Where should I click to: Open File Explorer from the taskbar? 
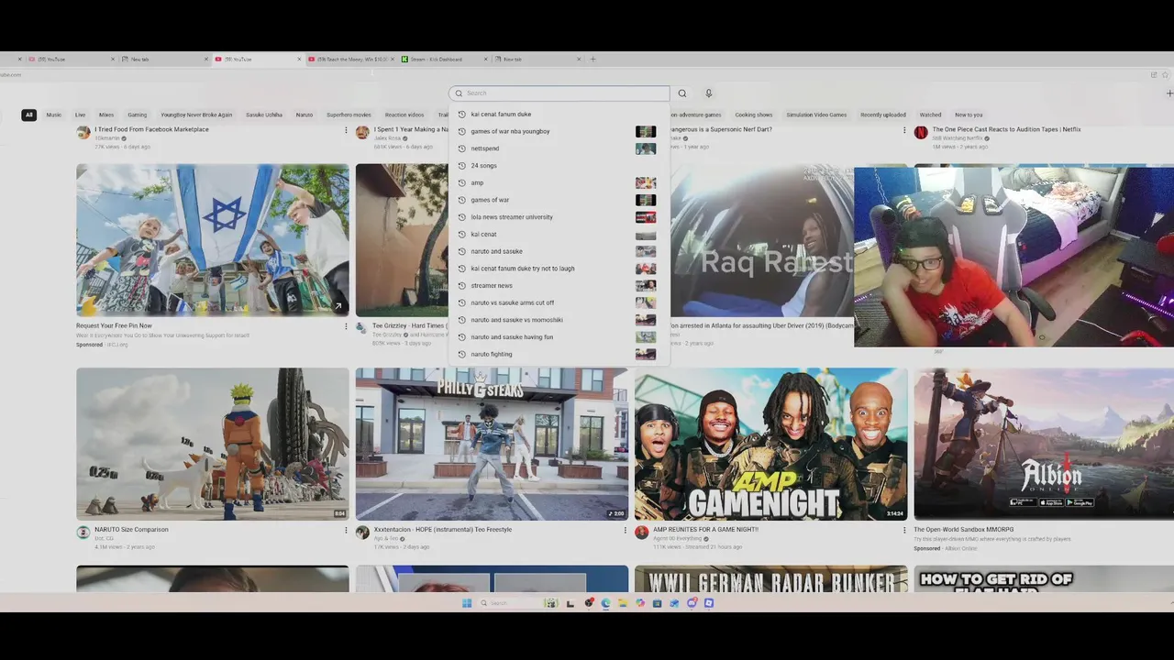click(x=623, y=603)
